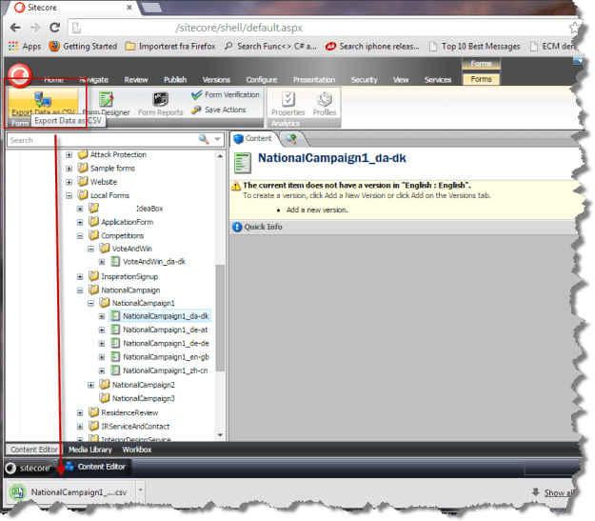Switch to Content Editor bottom tab
Screen dimensions: 595x521
(33, 450)
